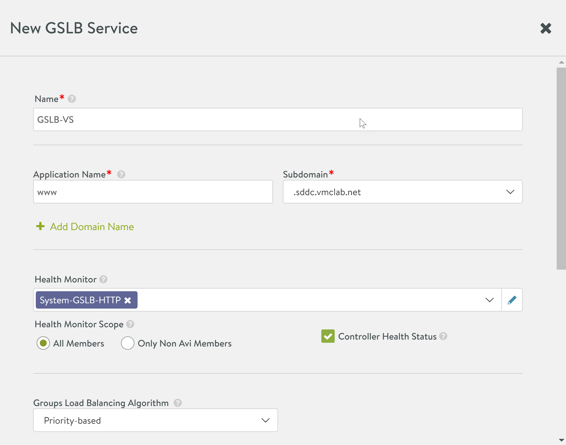The height and width of the screenshot is (445, 566).
Task: Click the Health Monitor help icon
Action: coord(103,279)
